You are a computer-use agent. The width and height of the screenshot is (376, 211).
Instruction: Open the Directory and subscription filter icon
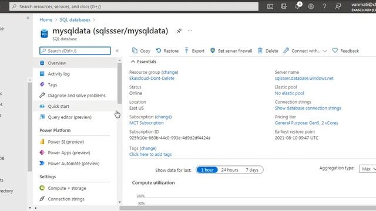[x=284, y=6]
